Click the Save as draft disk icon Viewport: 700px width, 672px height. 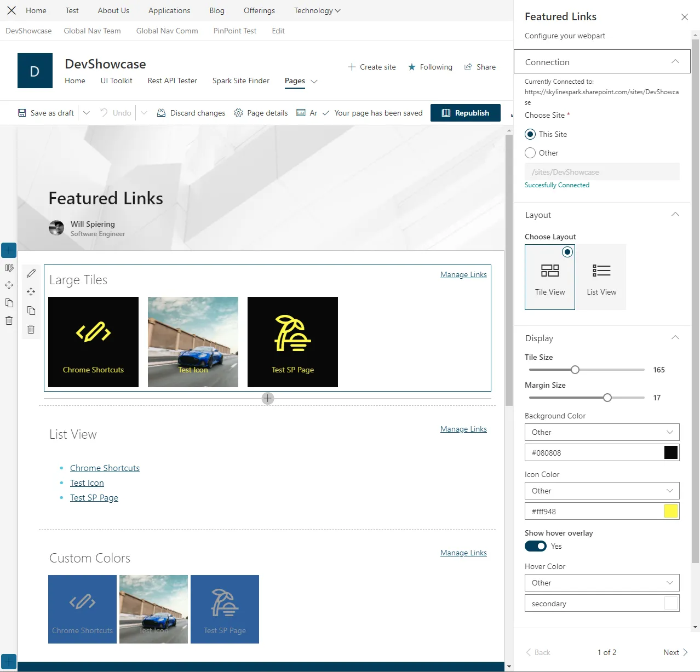(x=22, y=113)
